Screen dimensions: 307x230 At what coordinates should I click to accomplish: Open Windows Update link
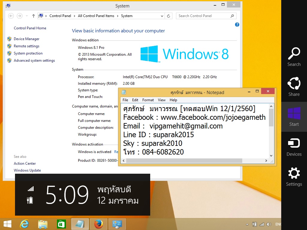27,170
